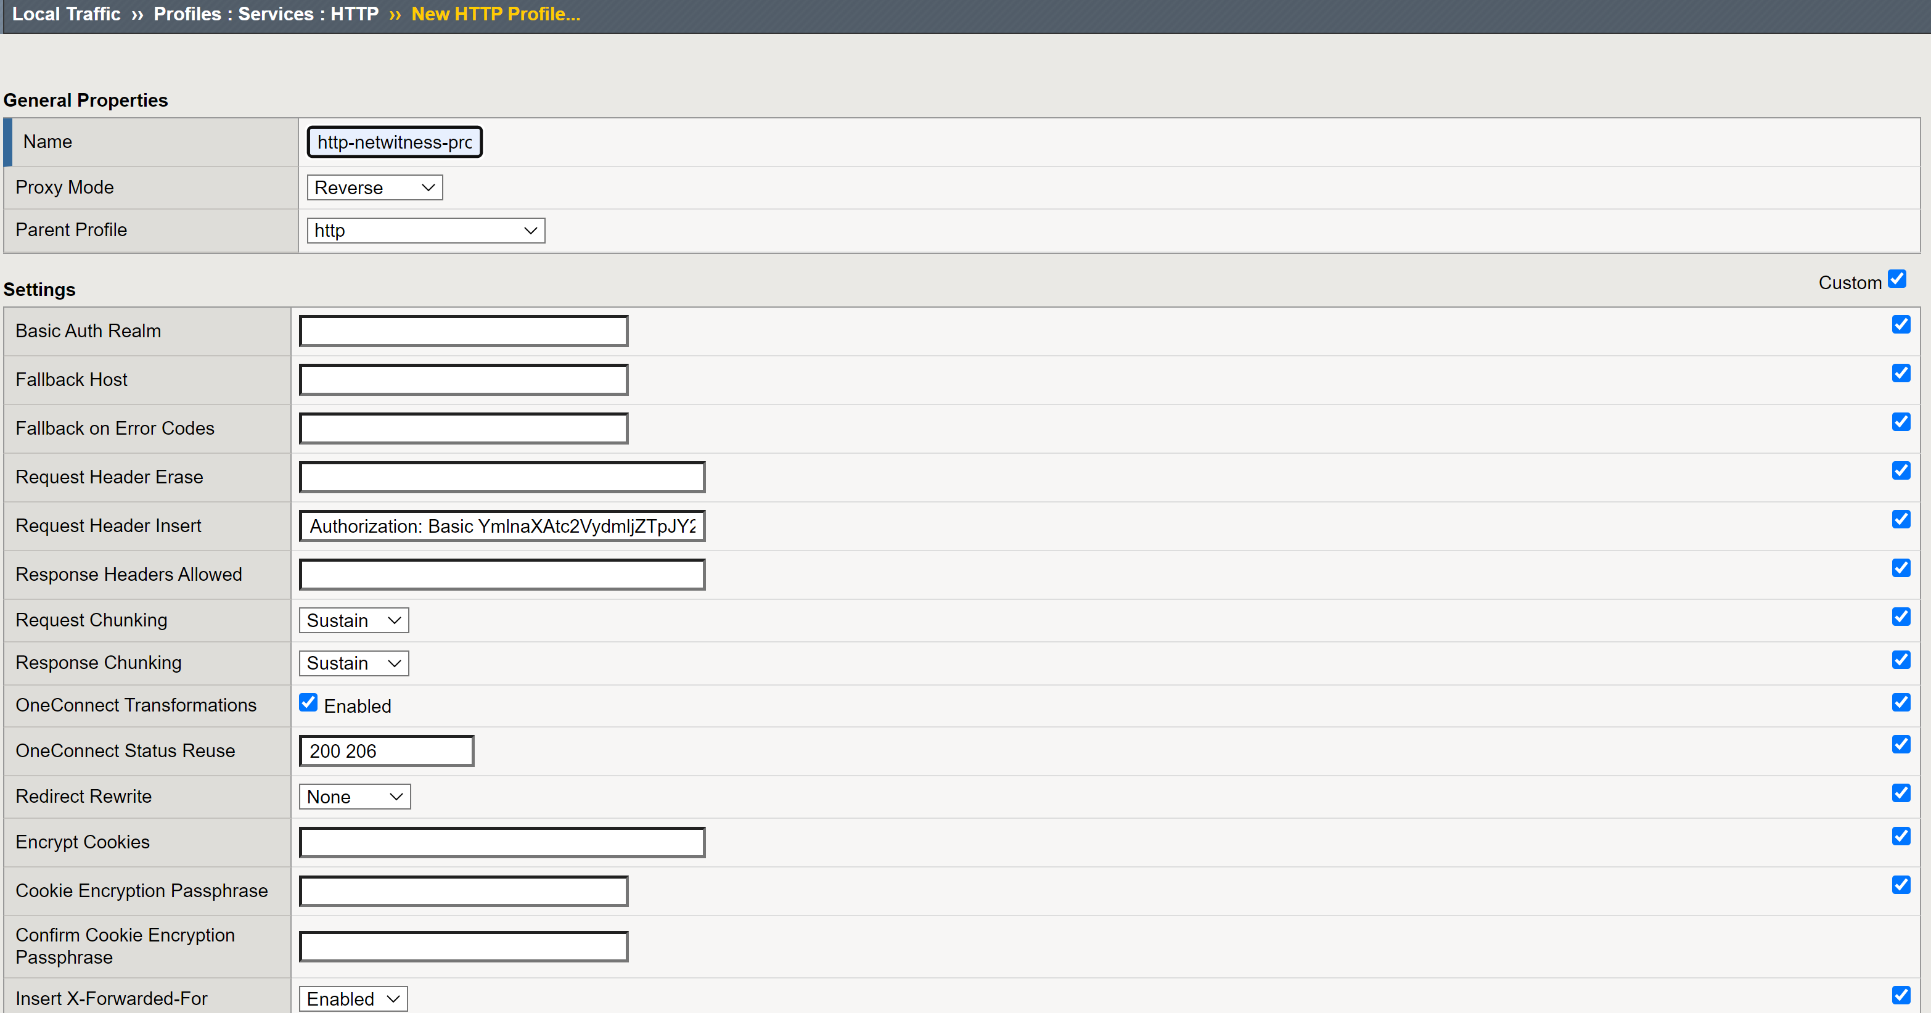
Task: Toggle custom checkbox for Redirect Rewrite row
Action: [x=1900, y=792]
